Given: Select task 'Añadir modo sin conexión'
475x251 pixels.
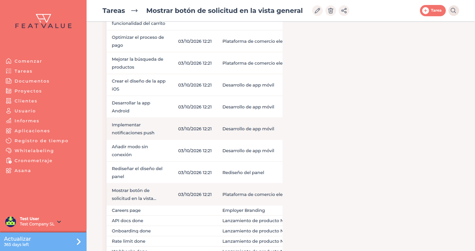Looking at the screenshot, I should pos(194,151).
